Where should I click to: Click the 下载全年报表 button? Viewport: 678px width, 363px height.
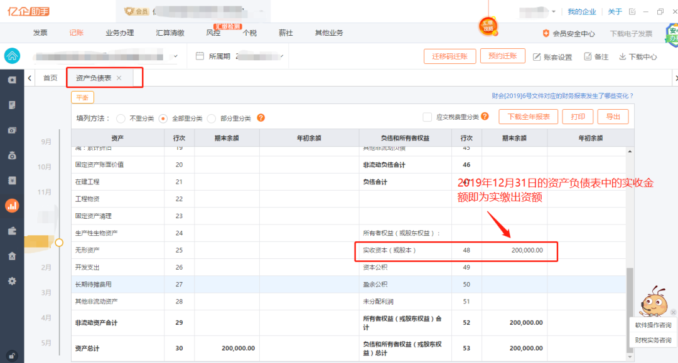[x=528, y=117]
